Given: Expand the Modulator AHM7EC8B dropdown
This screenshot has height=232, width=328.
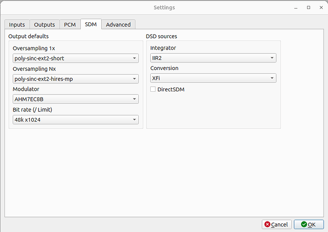Looking at the screenshot, I should click(76, 99).
